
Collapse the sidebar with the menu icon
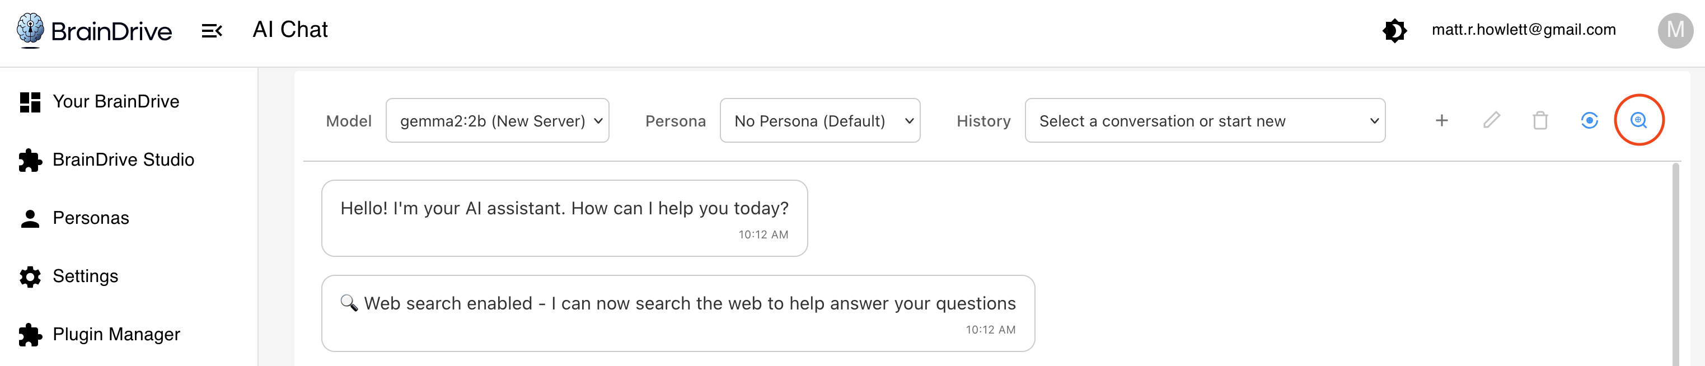tap(212, 30)
